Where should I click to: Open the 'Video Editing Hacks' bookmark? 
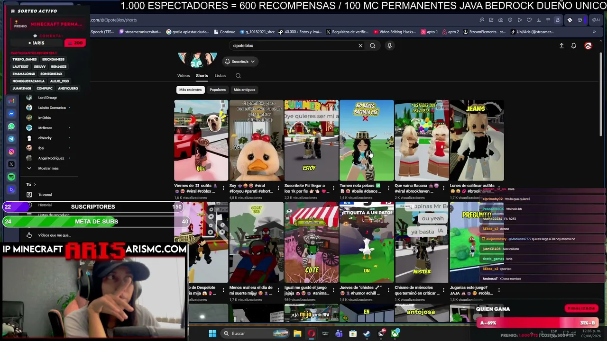pyautogui.click(x=395, y=32)
